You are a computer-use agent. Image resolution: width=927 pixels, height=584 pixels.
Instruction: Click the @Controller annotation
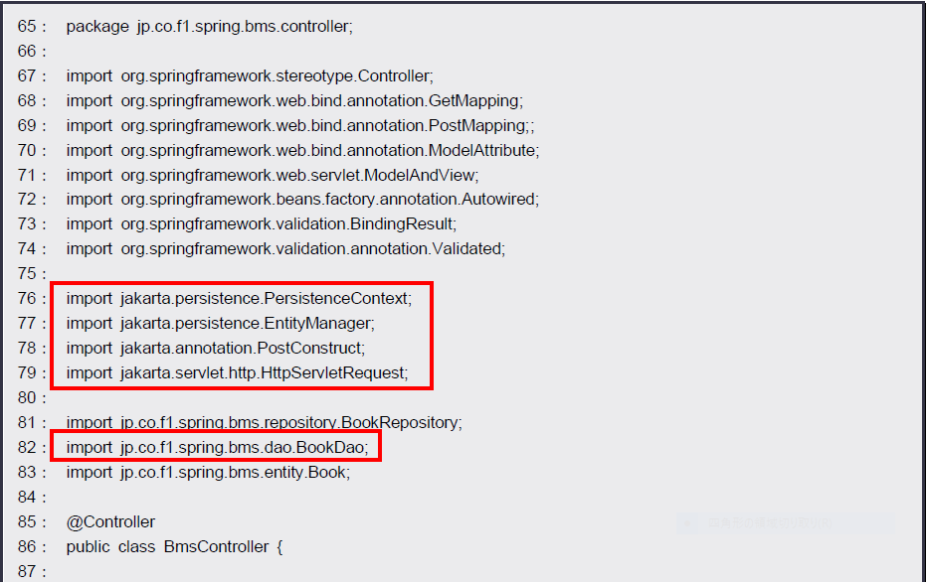click(x=110, y=522)
